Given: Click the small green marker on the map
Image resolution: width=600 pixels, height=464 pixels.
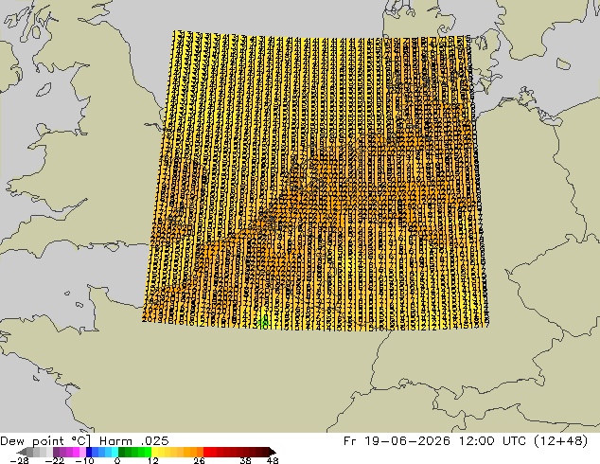Looking at the screenshot, I should [x=263, y=323].
